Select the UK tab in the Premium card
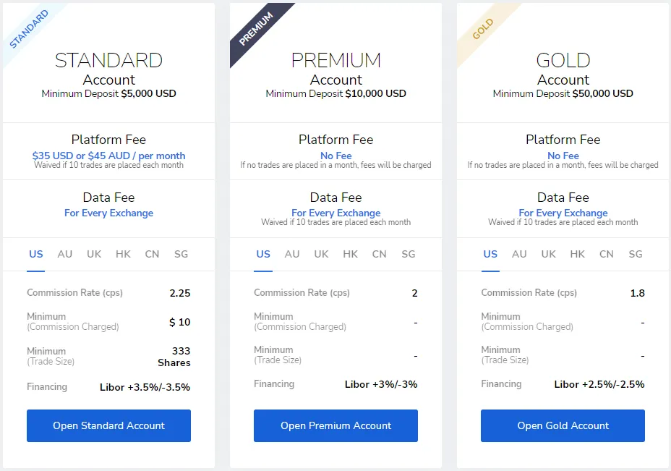This screenshot has height=471, width=671. click(x=321, y=254)
